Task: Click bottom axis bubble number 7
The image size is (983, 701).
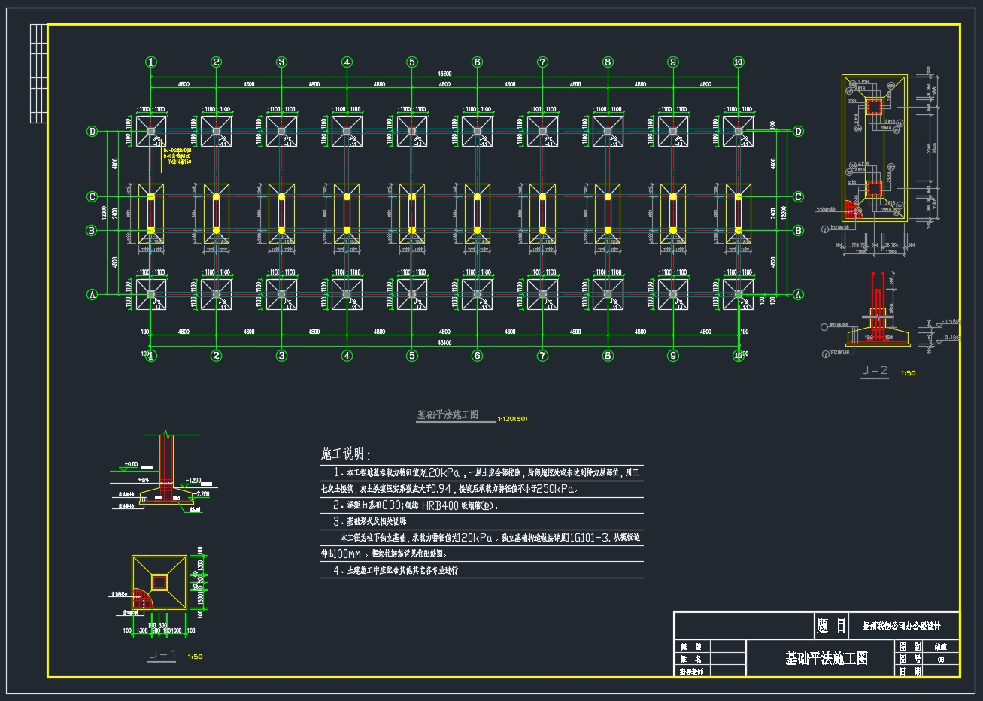Action: pos(542,356)
